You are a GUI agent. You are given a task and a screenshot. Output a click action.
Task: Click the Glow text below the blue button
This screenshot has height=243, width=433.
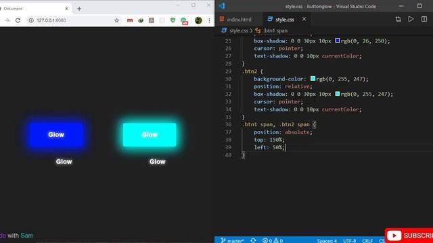[64, 162]
